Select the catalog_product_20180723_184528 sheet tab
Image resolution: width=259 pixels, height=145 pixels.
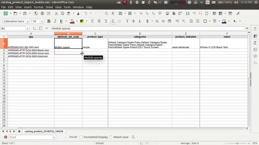click(x=44, y=131)
